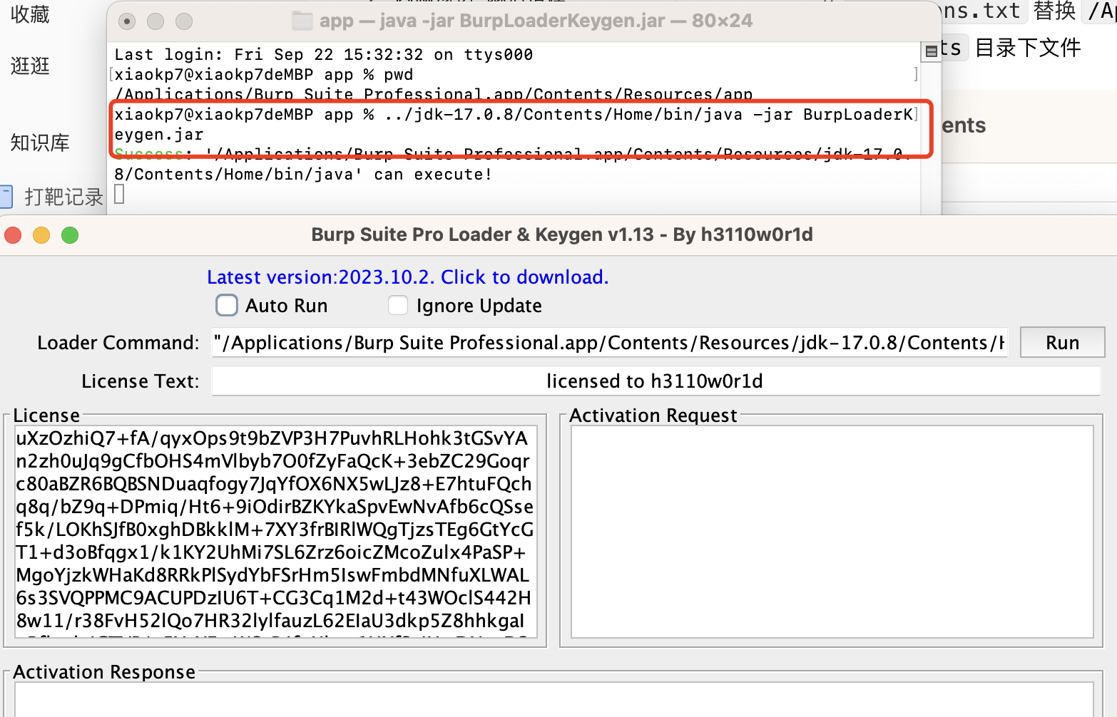This screenshot has width=1117, height=717.
Task: Click the Run button
Action: tap(1062, 343)
